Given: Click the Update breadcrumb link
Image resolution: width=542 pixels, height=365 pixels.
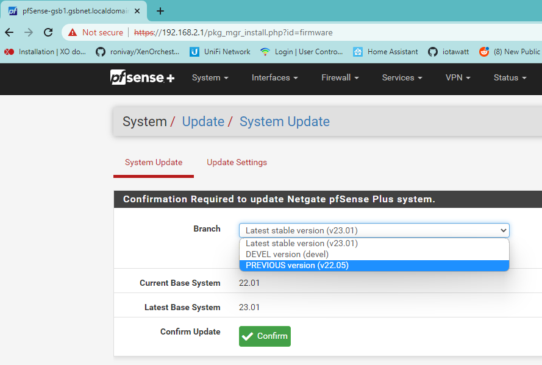Looking at the screenshot, I should coord(203,121).
